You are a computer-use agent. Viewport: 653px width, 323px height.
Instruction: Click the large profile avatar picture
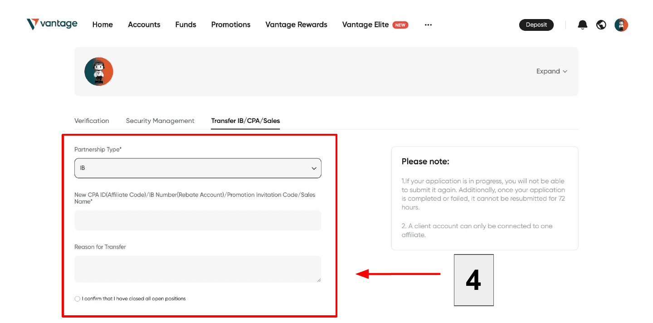coord(99,72)
